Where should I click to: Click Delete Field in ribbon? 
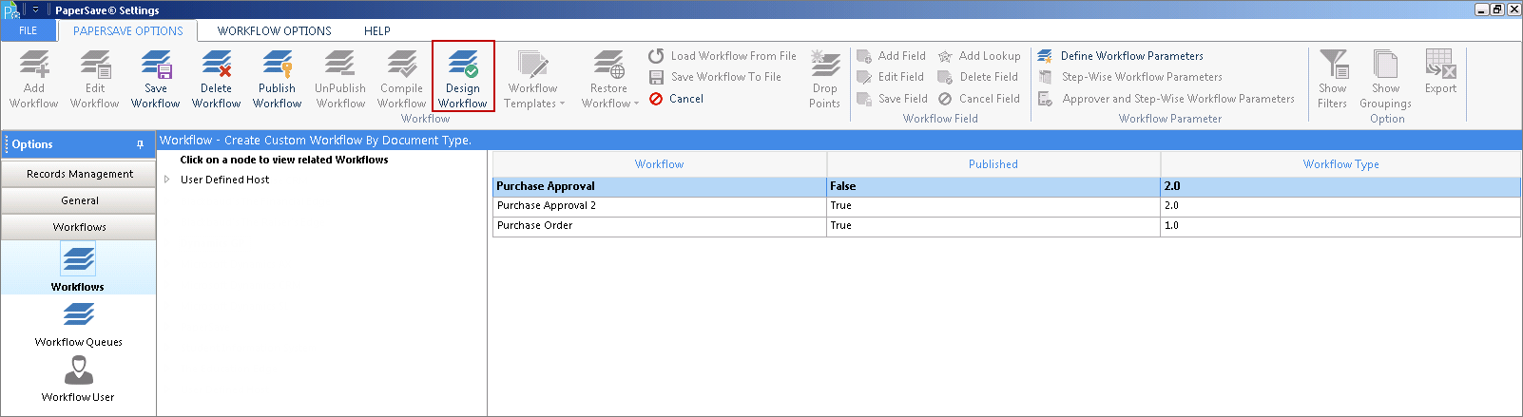pyautogui.click(x=977, y=77)
